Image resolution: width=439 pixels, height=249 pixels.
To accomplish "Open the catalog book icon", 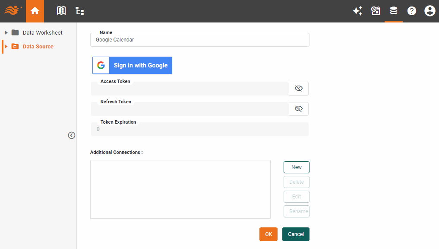I will (61, 11).
